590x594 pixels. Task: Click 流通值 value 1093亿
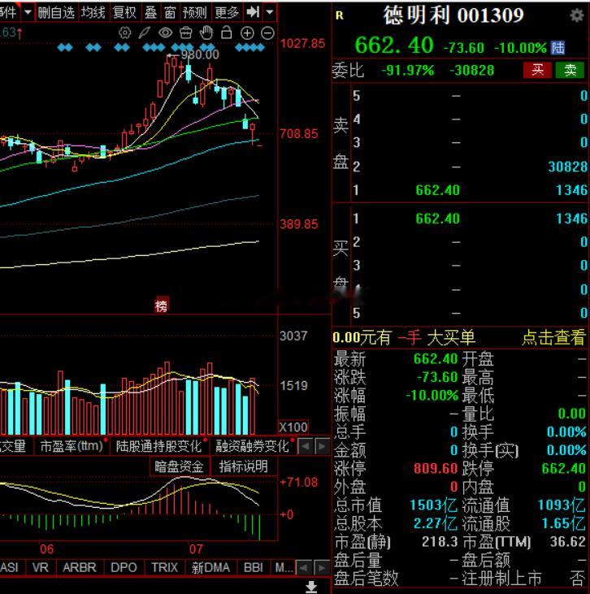(562, 505)
